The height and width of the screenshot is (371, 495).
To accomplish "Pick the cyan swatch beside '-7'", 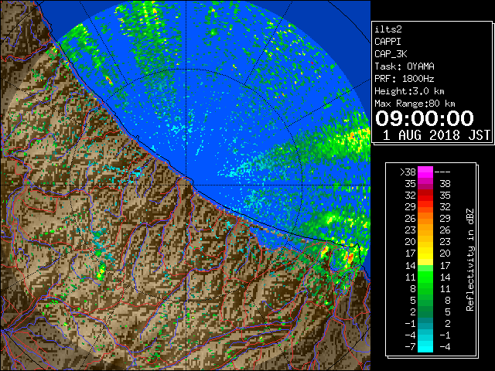I will coord(425,347).
